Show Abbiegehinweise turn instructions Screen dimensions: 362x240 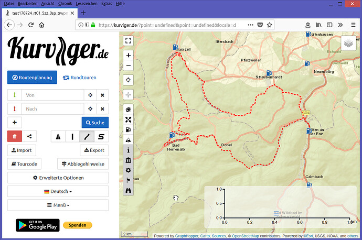tap(83, 164)
